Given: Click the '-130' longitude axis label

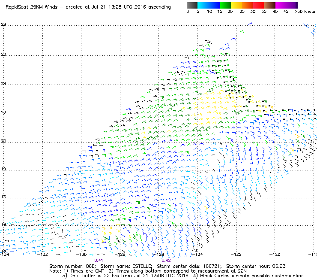Looking at the screenshot, I should (81, 254).
